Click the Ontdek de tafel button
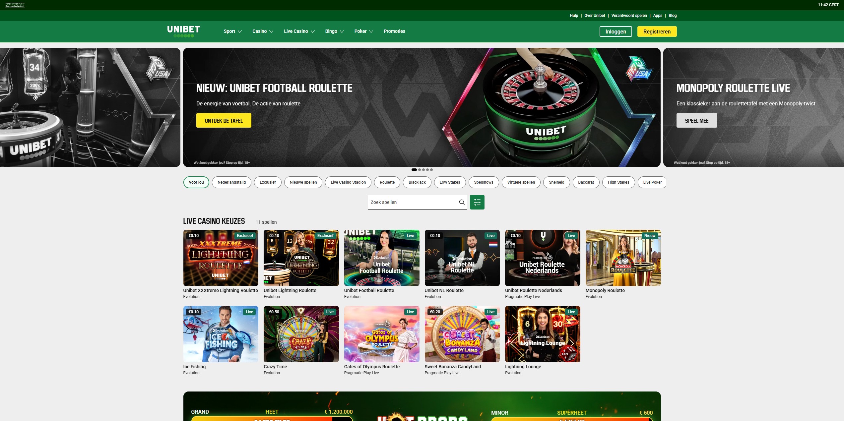This screenshot has height=421, width=844. [x=224, y=120]
